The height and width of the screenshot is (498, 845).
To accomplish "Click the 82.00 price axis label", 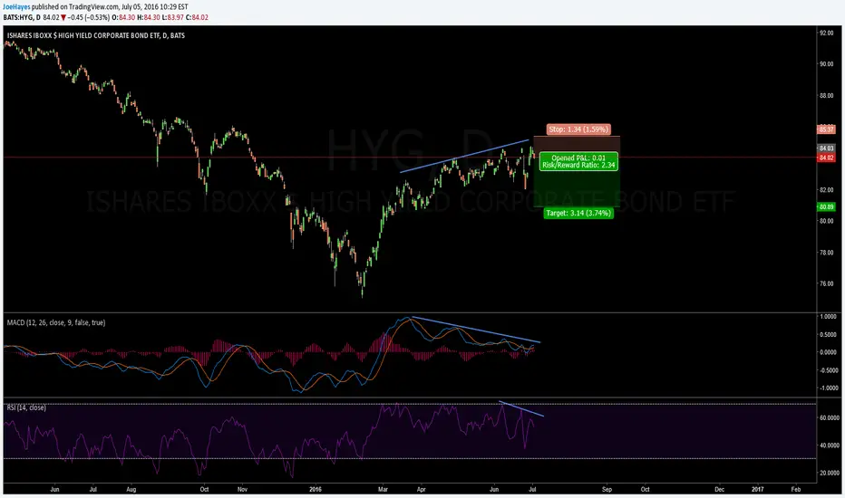I will (x=827, y=189).
